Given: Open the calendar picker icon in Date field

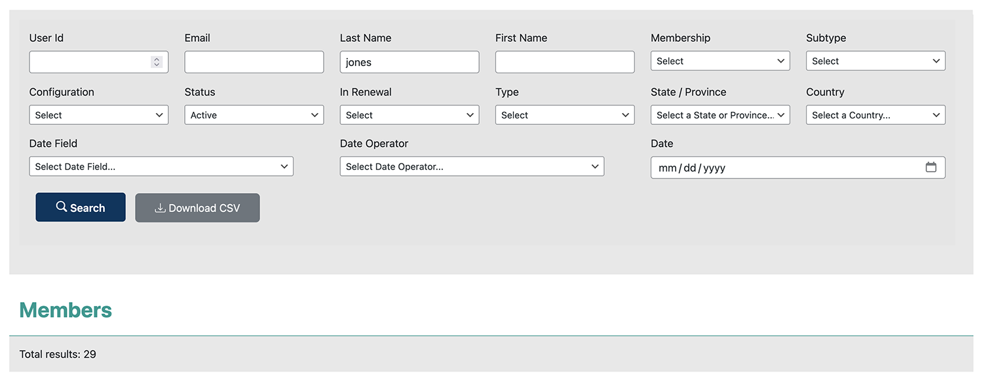Looking at the screenshot, I should 931,167.
